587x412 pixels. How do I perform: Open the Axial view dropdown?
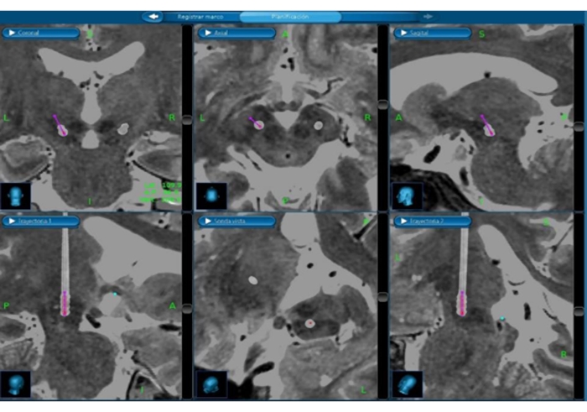click(237, 33)
